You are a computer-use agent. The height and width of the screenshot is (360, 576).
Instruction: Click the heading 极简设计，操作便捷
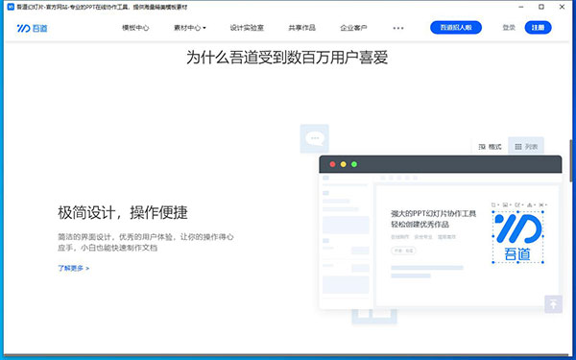123,213
